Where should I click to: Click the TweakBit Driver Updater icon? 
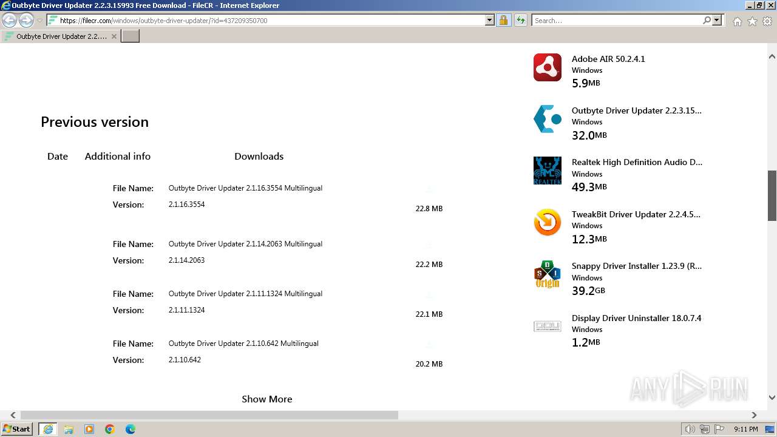pos(547,223)
